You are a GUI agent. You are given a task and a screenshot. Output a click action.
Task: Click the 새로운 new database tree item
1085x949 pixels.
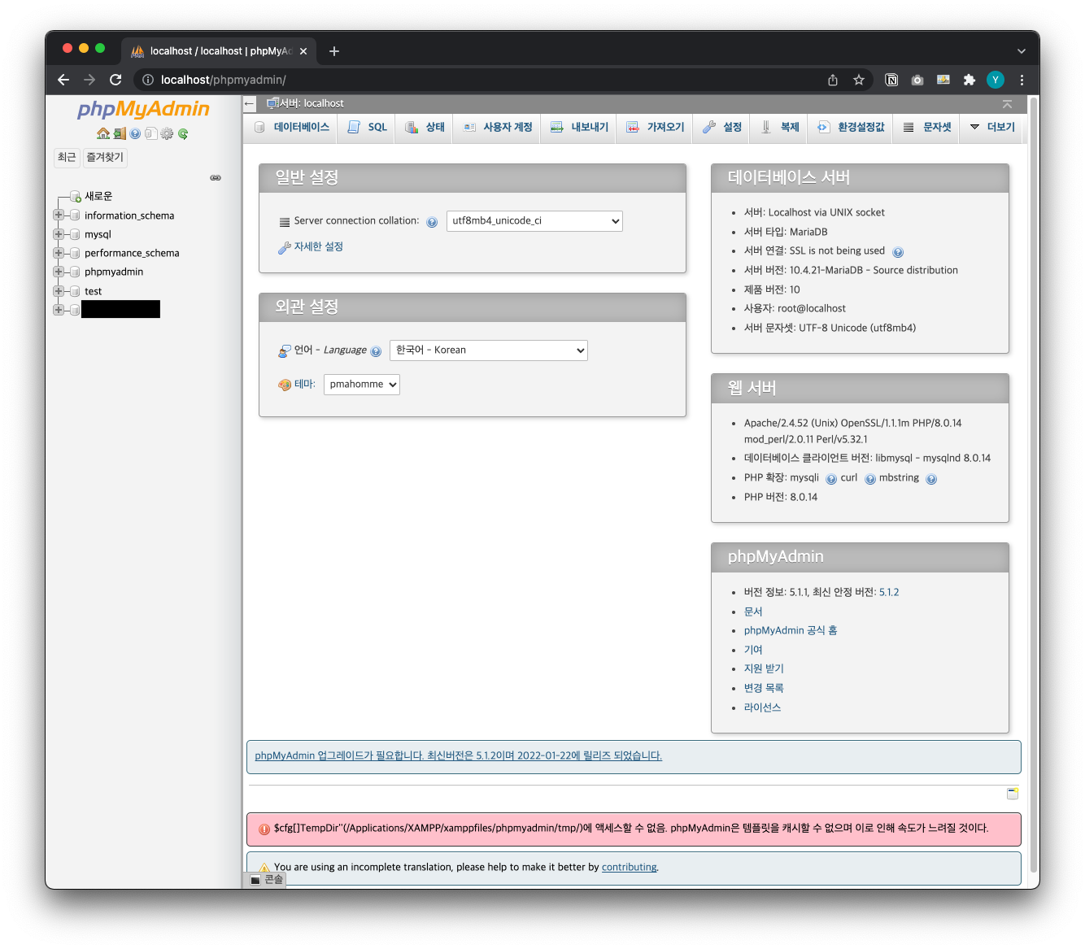[x=98, y=196]
